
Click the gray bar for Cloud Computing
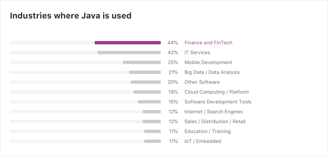click(147, 92)
